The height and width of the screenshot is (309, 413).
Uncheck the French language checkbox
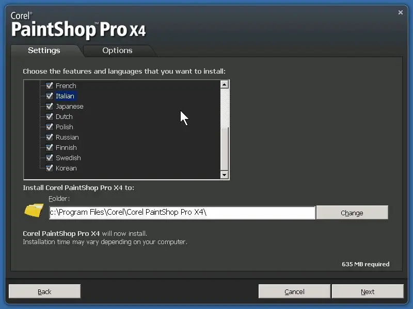click(50, 85)
